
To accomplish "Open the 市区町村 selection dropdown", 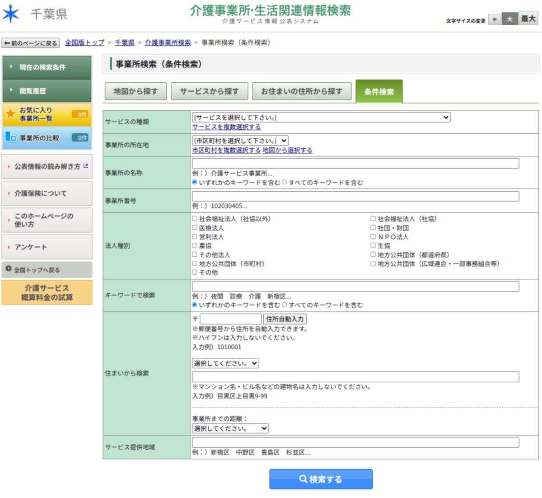I will (240, 141).
